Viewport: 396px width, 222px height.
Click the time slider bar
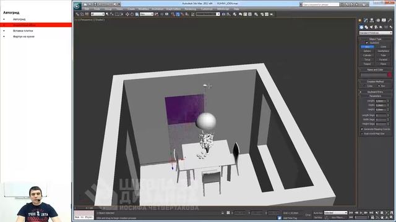pos(90,208)
